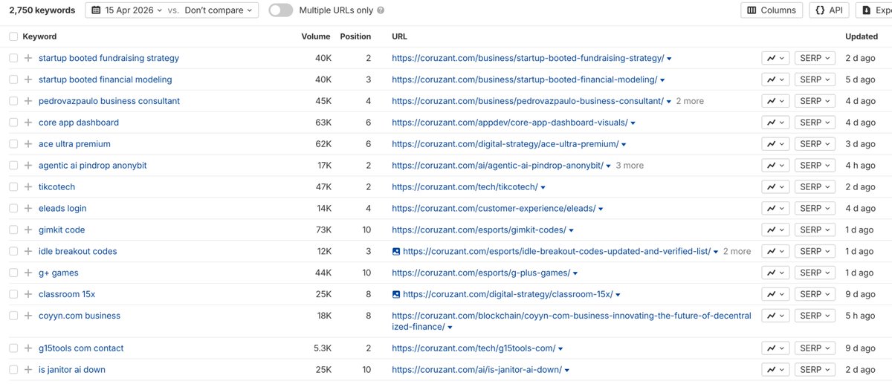Open the trend chart icon for g15tools com contact
This screenshot has width=892, height=384.
point(775,348)
